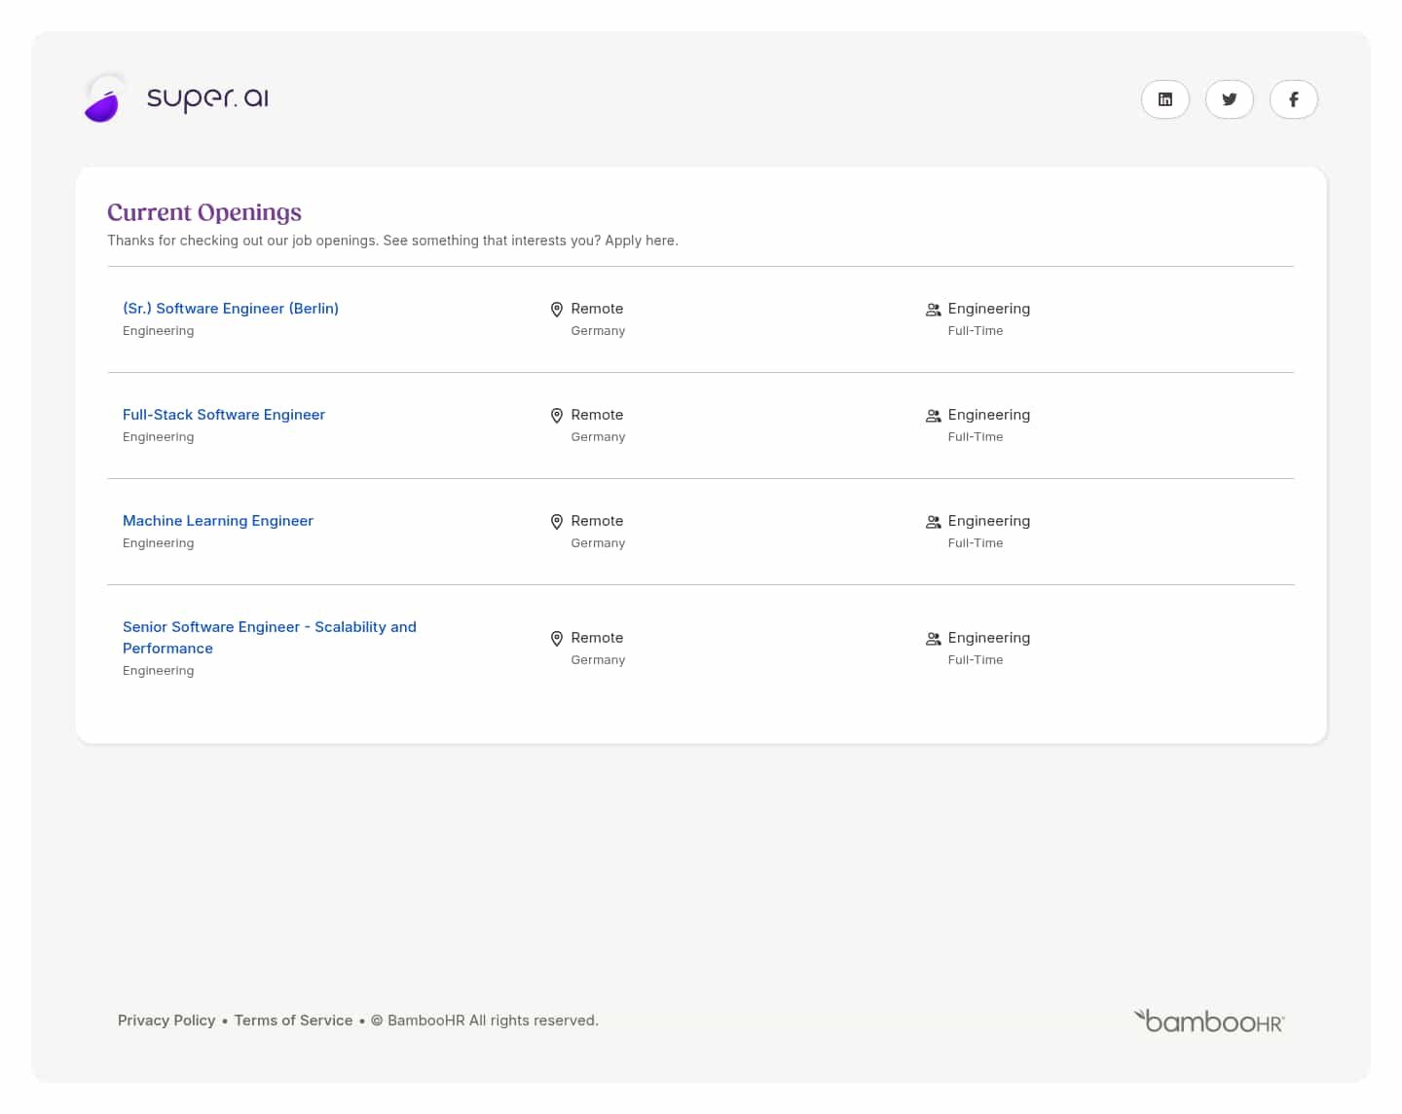1402x1114 pixels.
Task: Click the people icon on Full-Stack Engineer row
Action: pos(933,415)
